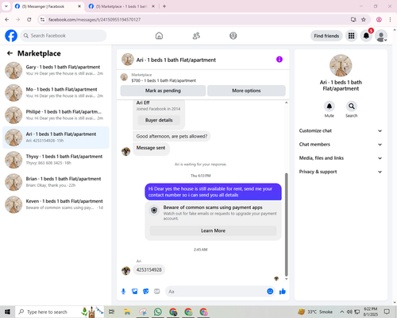Click the listing thumbnail in right panel
Image resolution: width=397 pixels, height=318 pixels.
(341, 65)
